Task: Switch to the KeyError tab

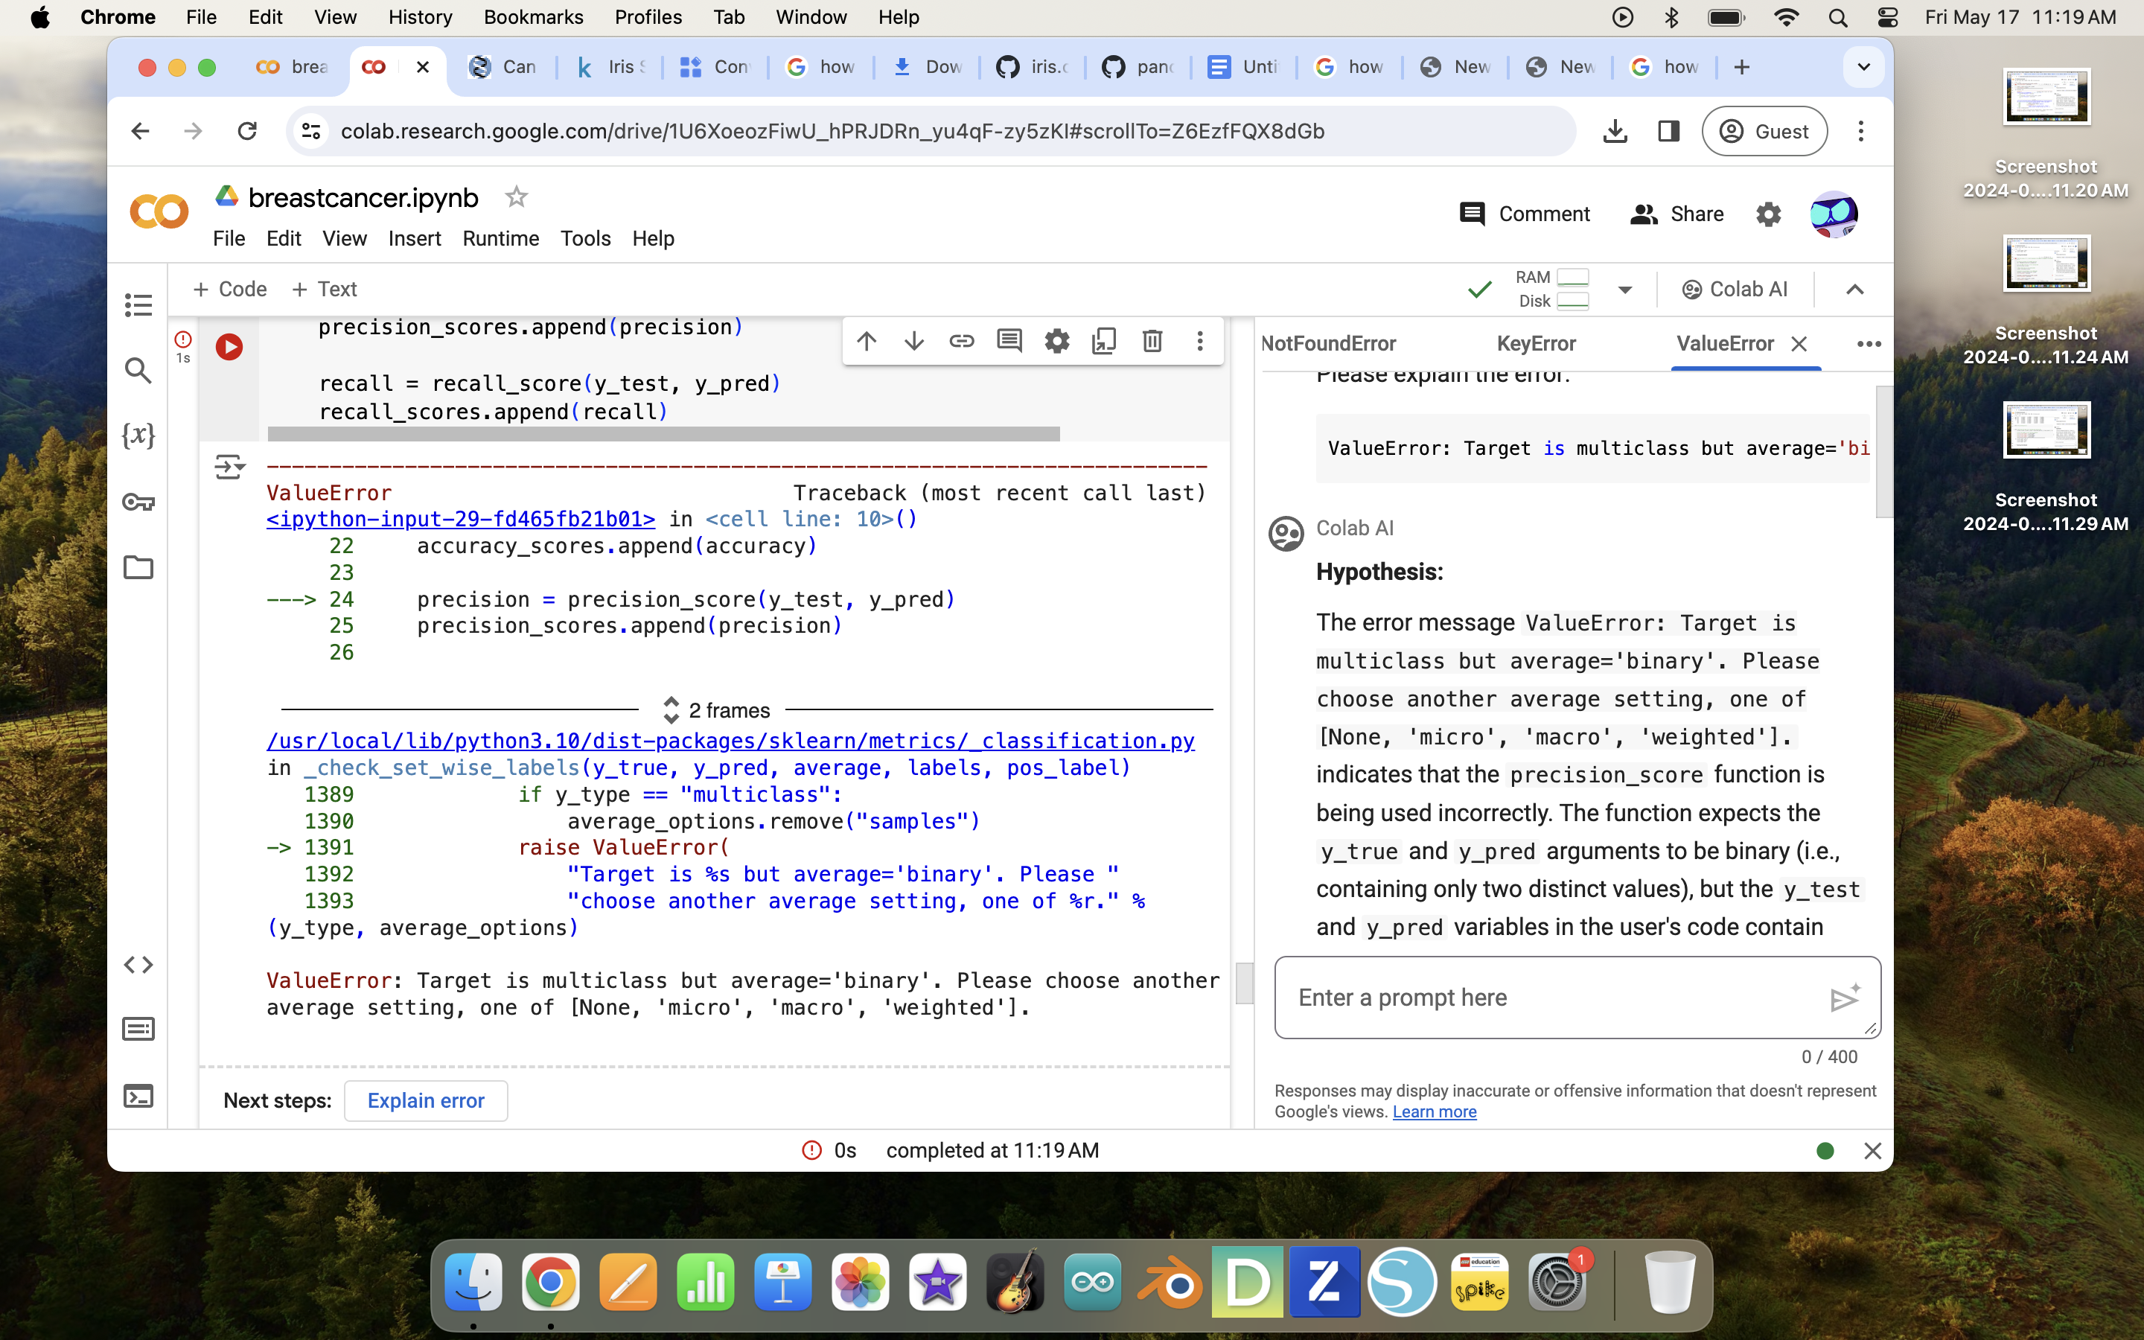Action: (x=1535, y=344)
